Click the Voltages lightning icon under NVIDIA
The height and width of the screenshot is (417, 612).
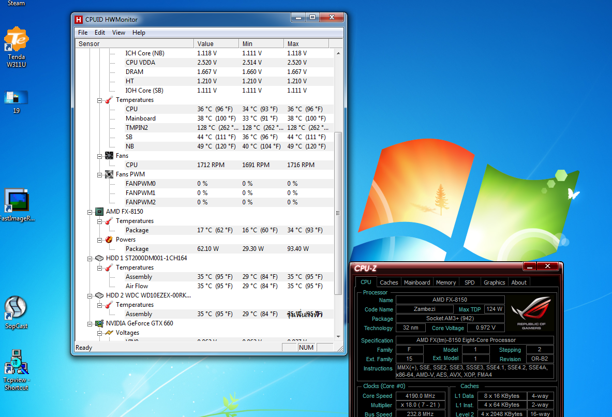tap(109, 333)
